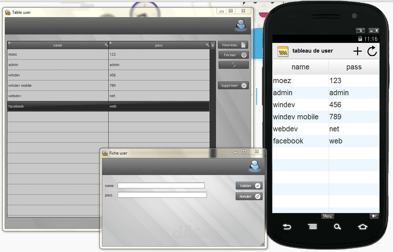Image resolution: width=393 pixels, height=252 pixels.
Task: Click the Fermer button
Action: pos(233,55)
